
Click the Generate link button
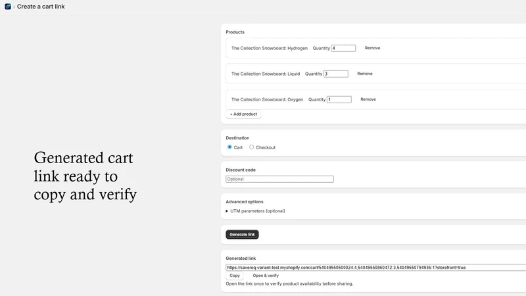[242, 234]
